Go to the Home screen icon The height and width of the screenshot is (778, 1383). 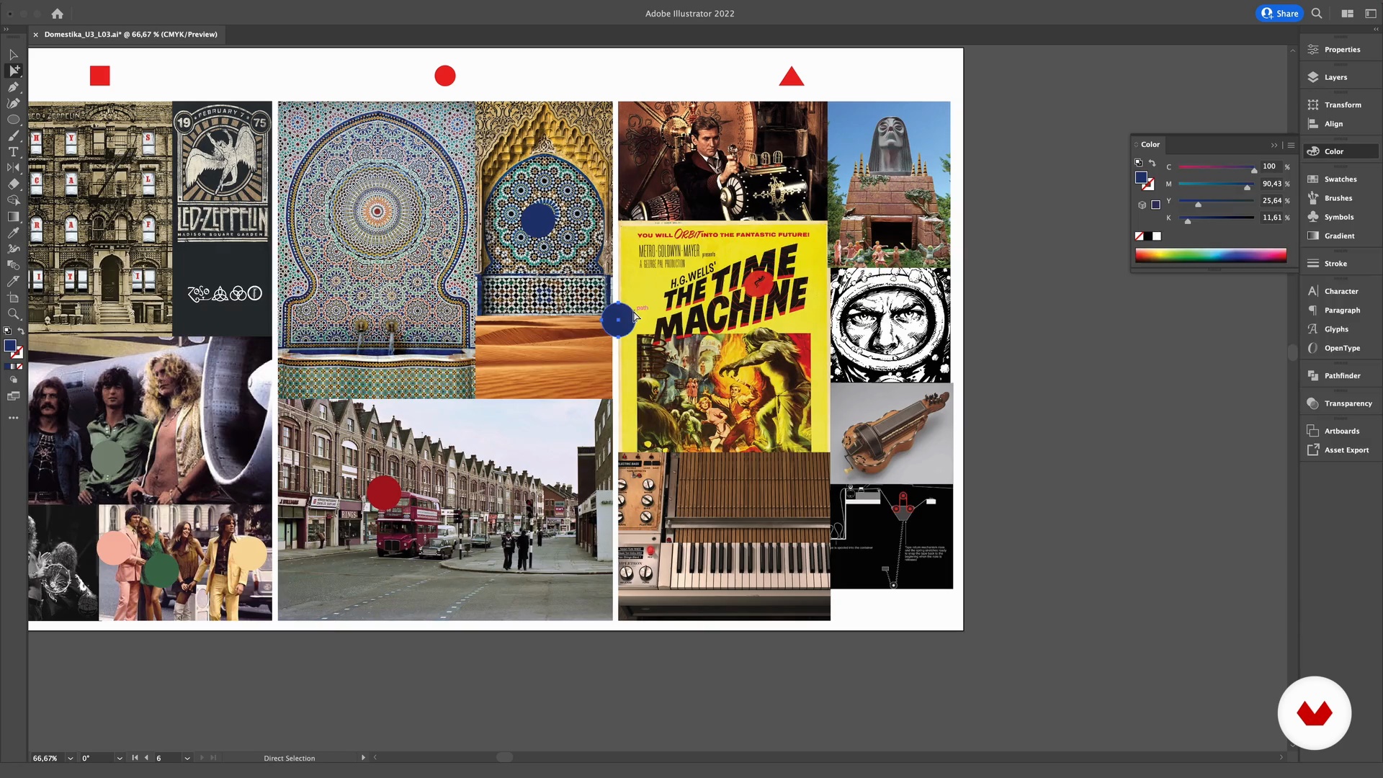tap(58, 14)
